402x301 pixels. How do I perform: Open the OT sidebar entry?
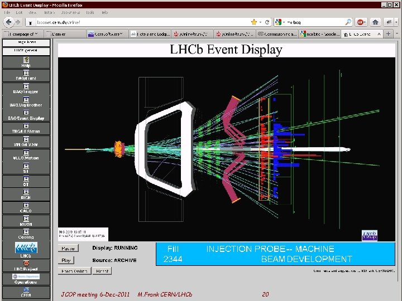click(26, 182)
